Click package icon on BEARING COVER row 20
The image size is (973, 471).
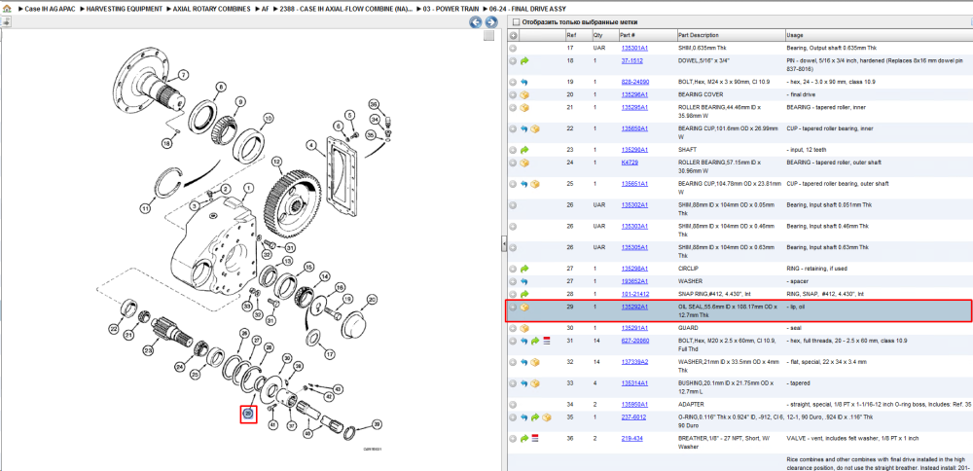[524, 95]
